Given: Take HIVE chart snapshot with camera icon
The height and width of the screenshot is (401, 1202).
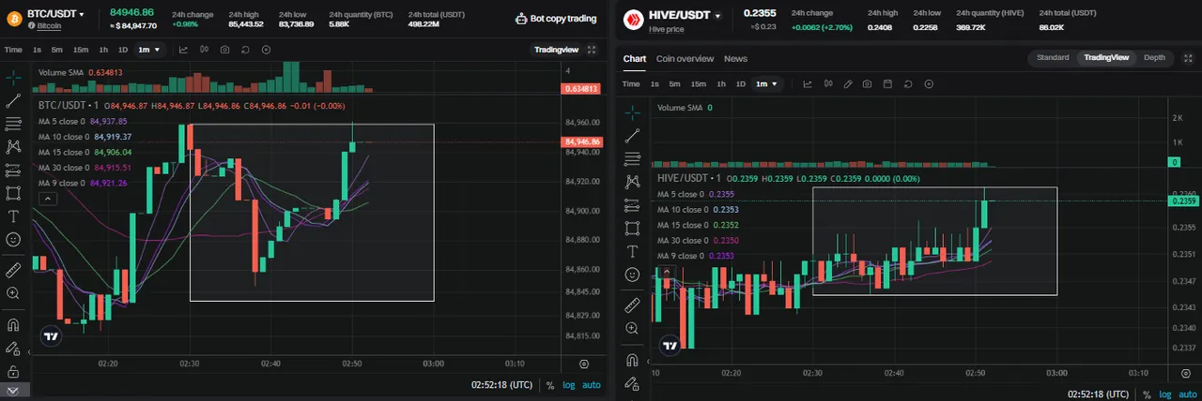Looking at the screenshot, I should coord(867,83).
